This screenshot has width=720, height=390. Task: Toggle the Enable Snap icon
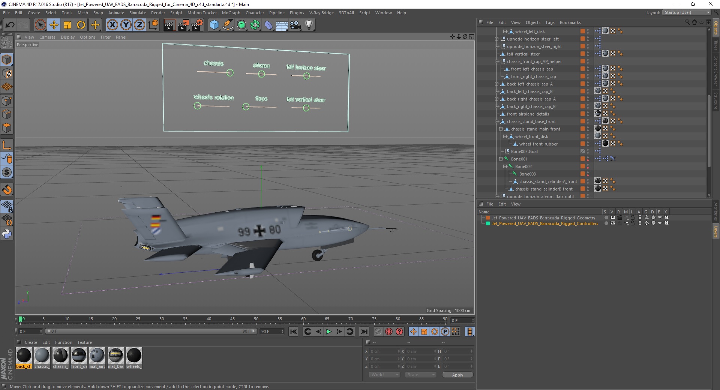pos(7,190)
